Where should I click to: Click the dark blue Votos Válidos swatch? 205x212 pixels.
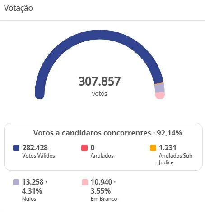[x=16, y=148]
